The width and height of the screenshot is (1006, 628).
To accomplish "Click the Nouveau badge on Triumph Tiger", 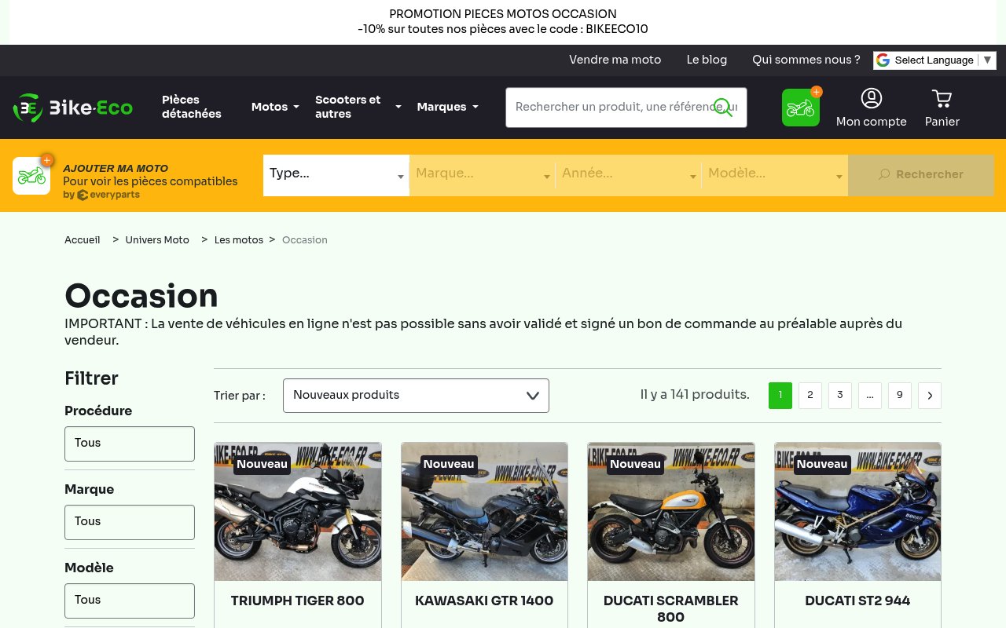I will [x=262, y=465].
